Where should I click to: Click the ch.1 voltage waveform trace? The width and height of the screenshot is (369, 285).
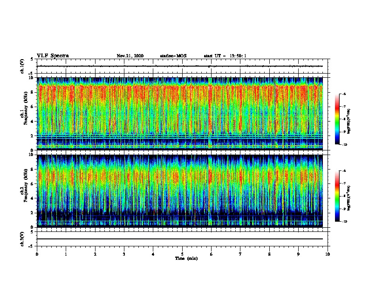pos(180,66)
